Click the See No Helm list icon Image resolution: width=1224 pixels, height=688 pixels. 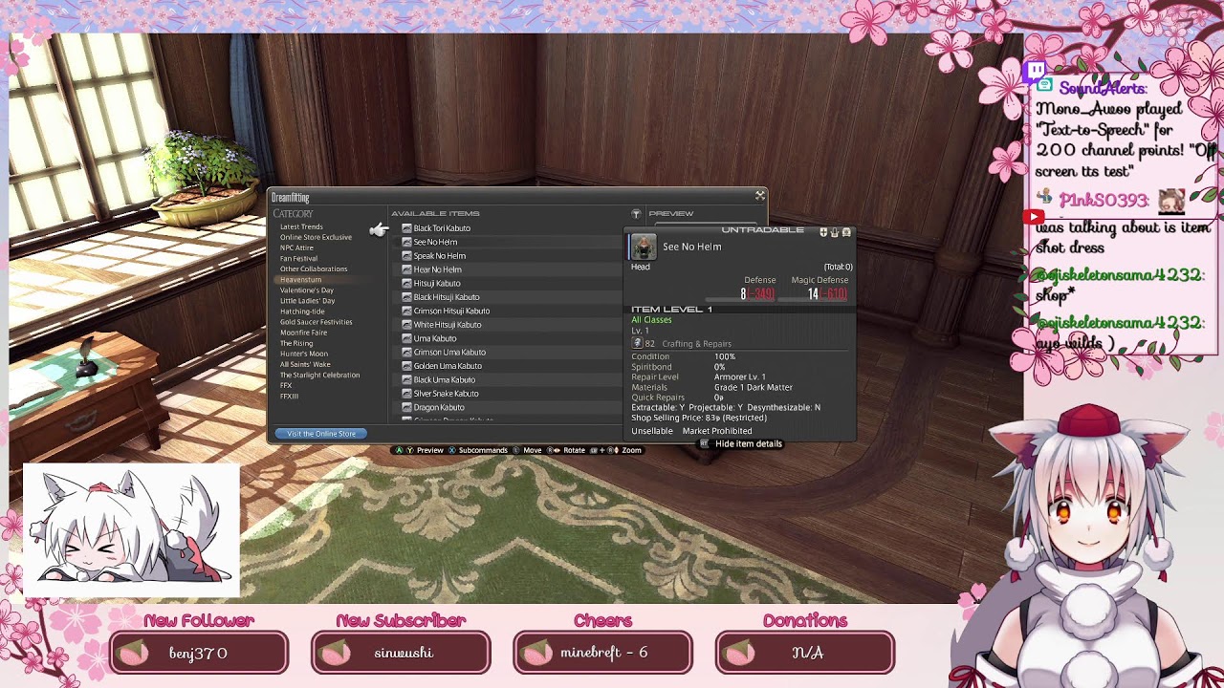click(406, 242)
